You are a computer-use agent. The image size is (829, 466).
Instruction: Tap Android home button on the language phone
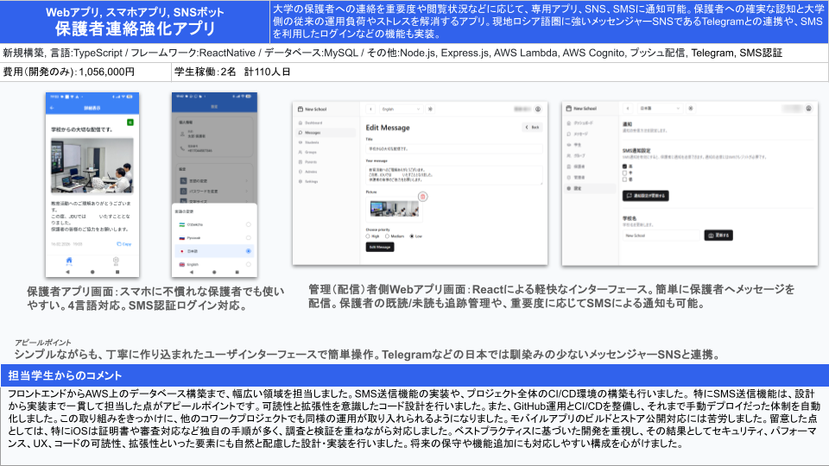(x=214, y=272)
